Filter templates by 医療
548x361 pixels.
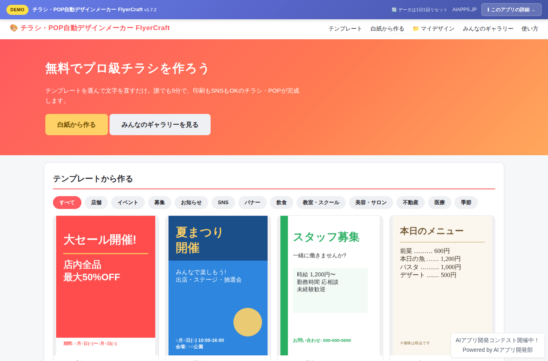tap(440, 203)
